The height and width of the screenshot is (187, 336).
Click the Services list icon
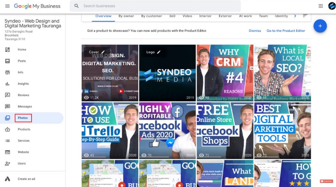click(7, 141)
